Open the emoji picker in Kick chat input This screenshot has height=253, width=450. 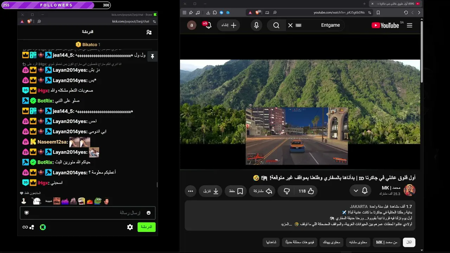(148, 213)
